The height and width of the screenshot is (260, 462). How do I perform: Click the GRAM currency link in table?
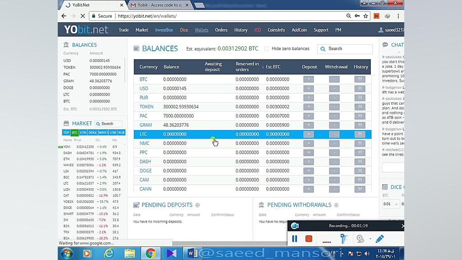(x=146, y=125)
